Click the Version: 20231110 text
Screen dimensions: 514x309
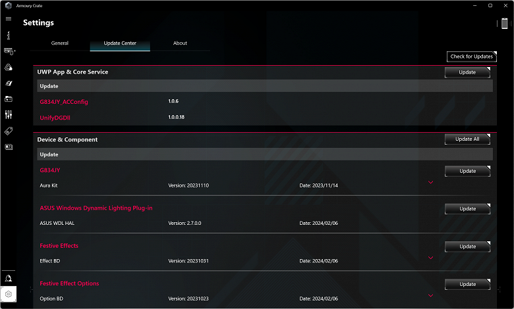tap(188, 185)
